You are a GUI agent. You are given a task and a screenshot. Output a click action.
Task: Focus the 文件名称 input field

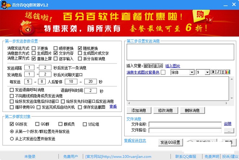(x=185, y=124)
